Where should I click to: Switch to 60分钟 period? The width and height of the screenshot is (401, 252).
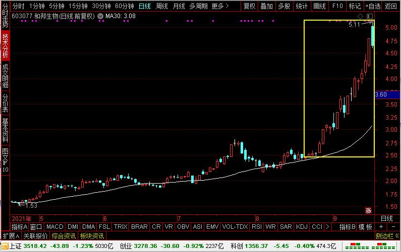tap(125, 6)
